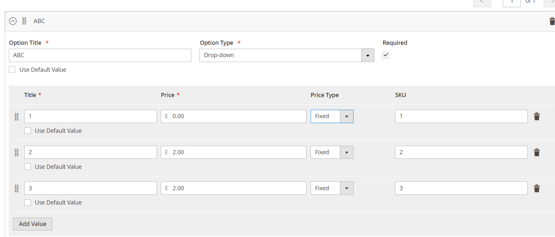Uncheck the Required checkbox
Image resolution: width=555 pixels, height=237 pixels.
click(386, 55)
